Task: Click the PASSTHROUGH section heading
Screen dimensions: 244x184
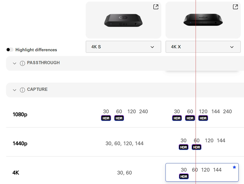Action: tap(43, 63)
